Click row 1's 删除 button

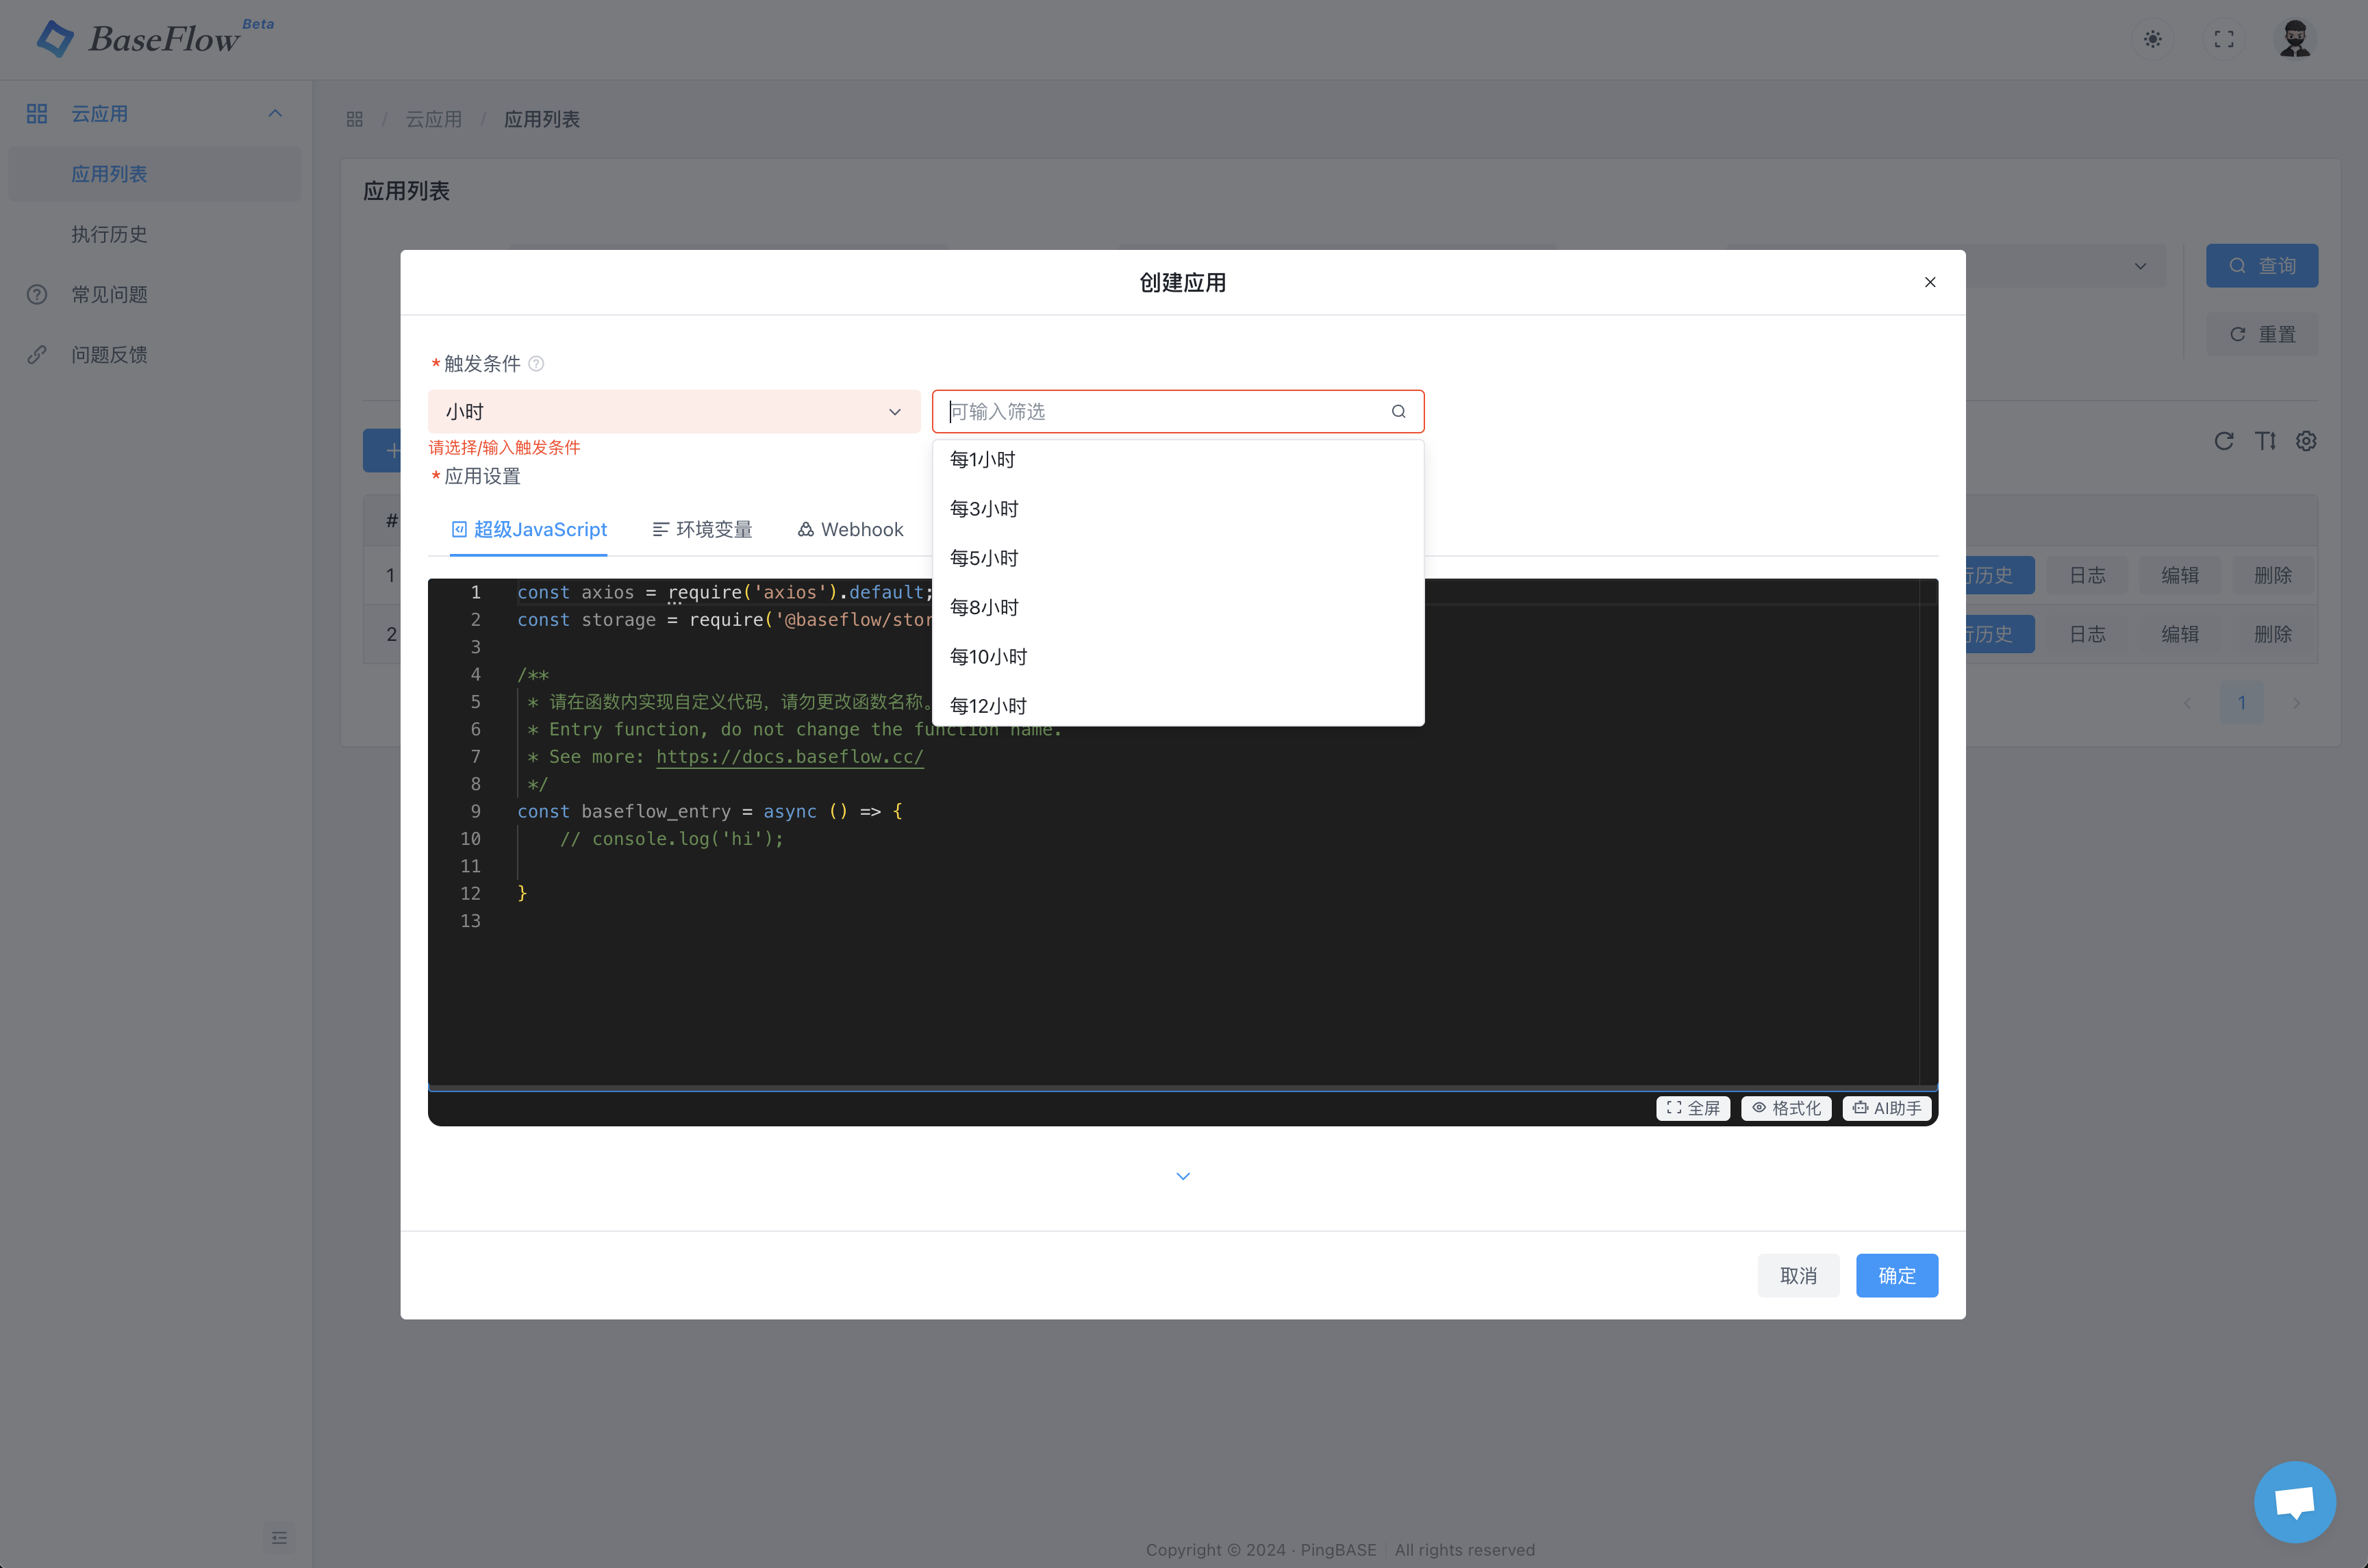[x=2272, y=575]
